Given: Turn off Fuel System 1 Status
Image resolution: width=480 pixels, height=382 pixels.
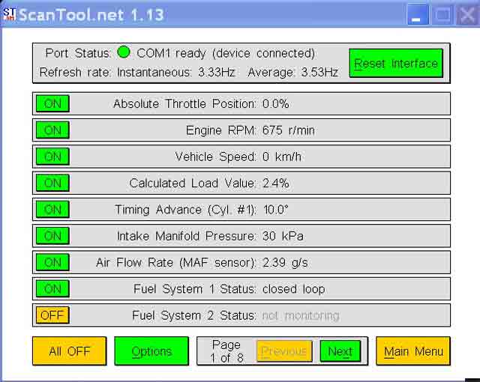Looking at the screenshot, I should 52,289.
